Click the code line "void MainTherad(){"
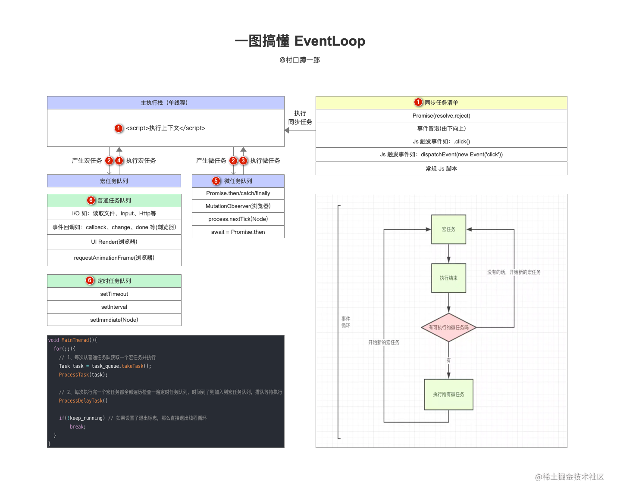Screen dimensions: 617x494 coord(73,340)
